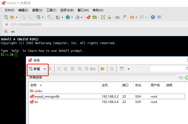Click the paste icon in Sessions dialog toolbar
The height and width of the screenshot is (124, 188).
pos(73,69)
